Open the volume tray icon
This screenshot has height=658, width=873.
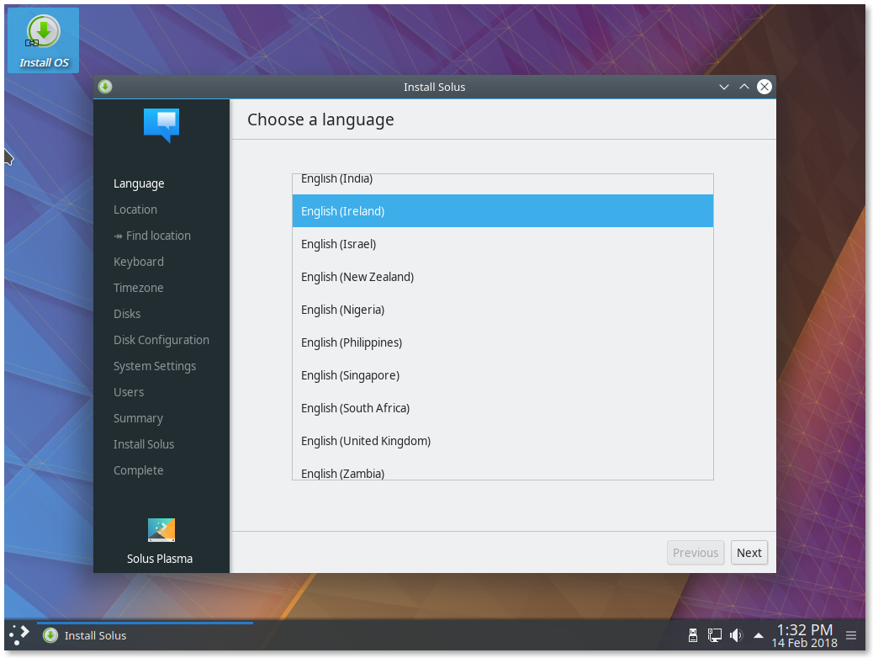(736, 635)
